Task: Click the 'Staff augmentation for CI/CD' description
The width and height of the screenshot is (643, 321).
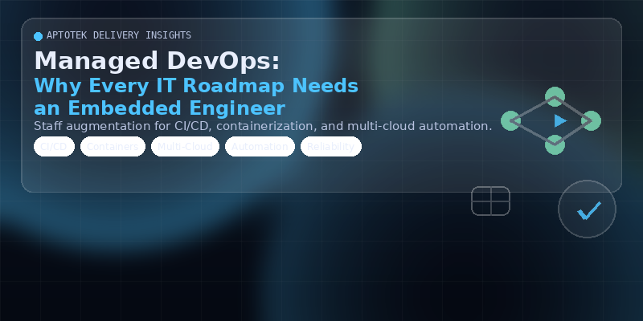Action: click(x=263, y=126)
